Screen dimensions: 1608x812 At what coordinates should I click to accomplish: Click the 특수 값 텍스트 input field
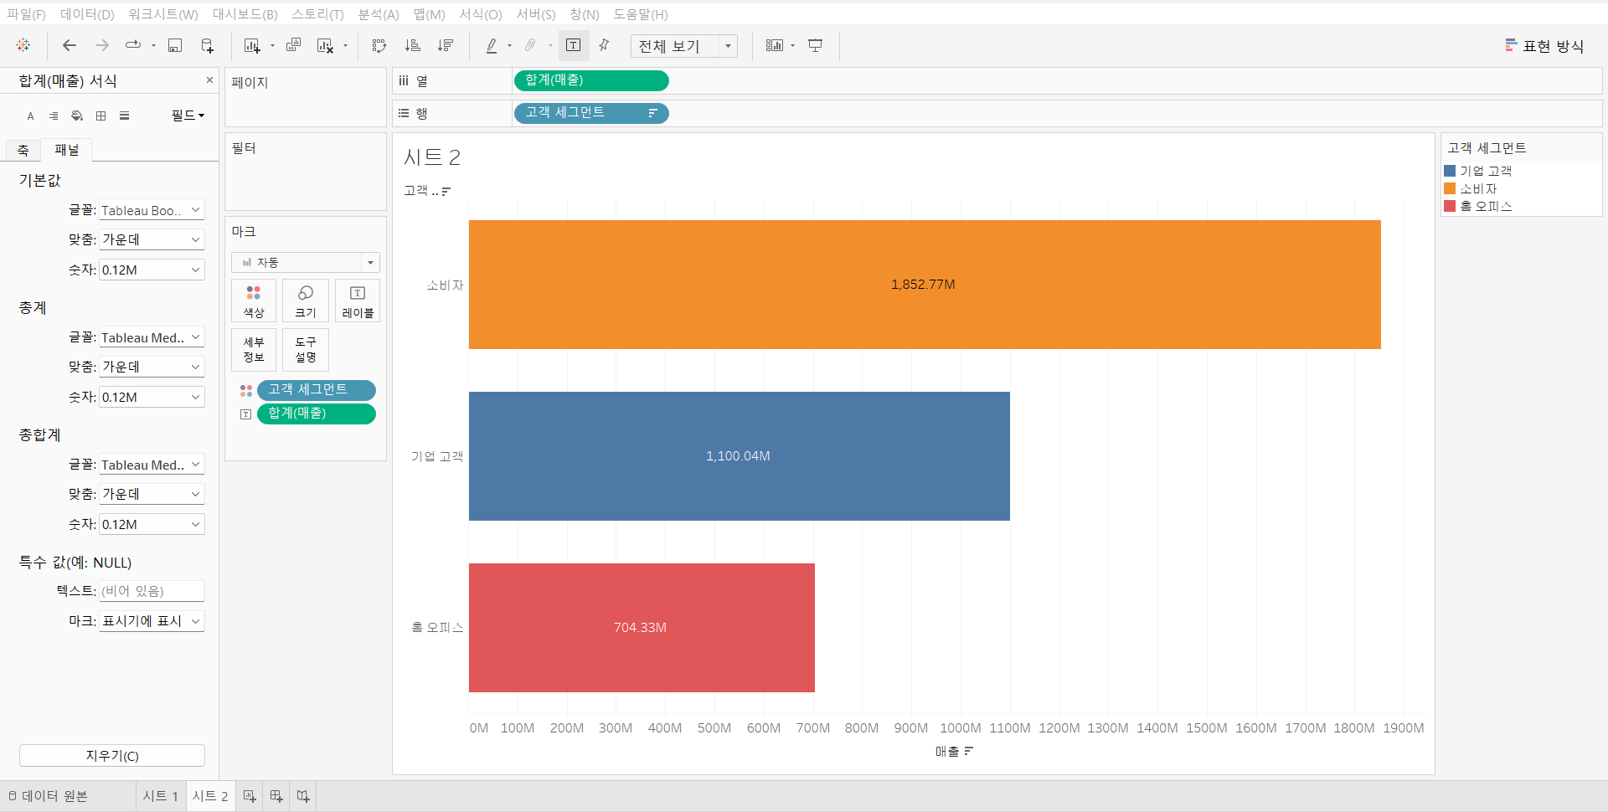point(152,591)
